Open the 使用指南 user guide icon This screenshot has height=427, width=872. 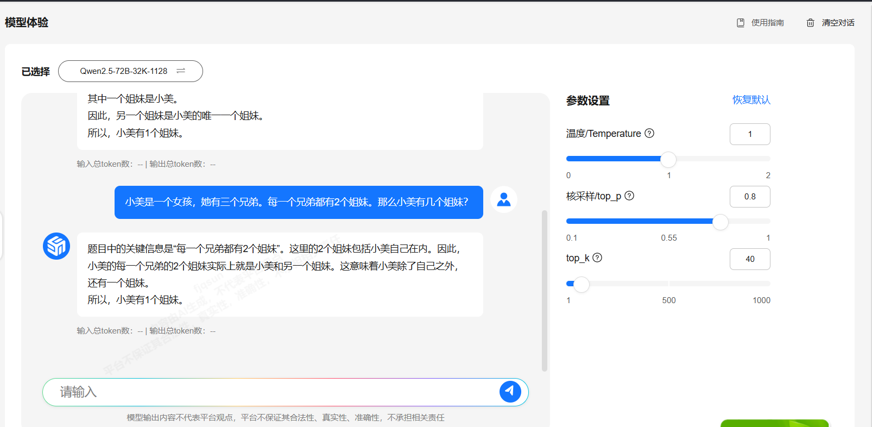click(740, 23)
